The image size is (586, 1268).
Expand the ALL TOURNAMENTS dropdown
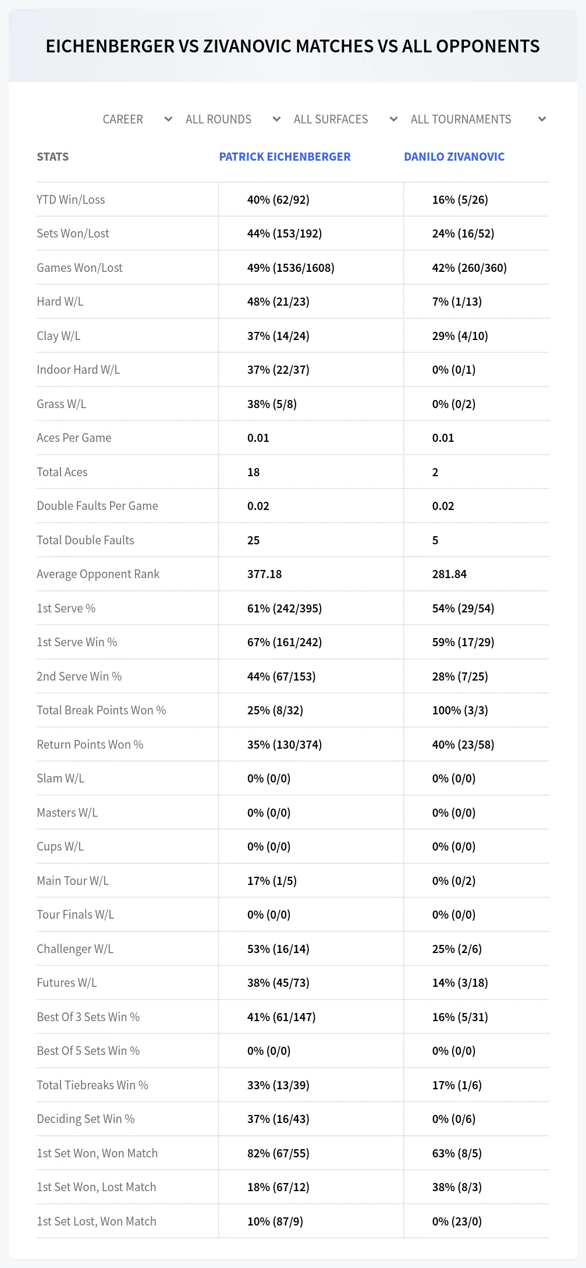[x=478, y=119]
